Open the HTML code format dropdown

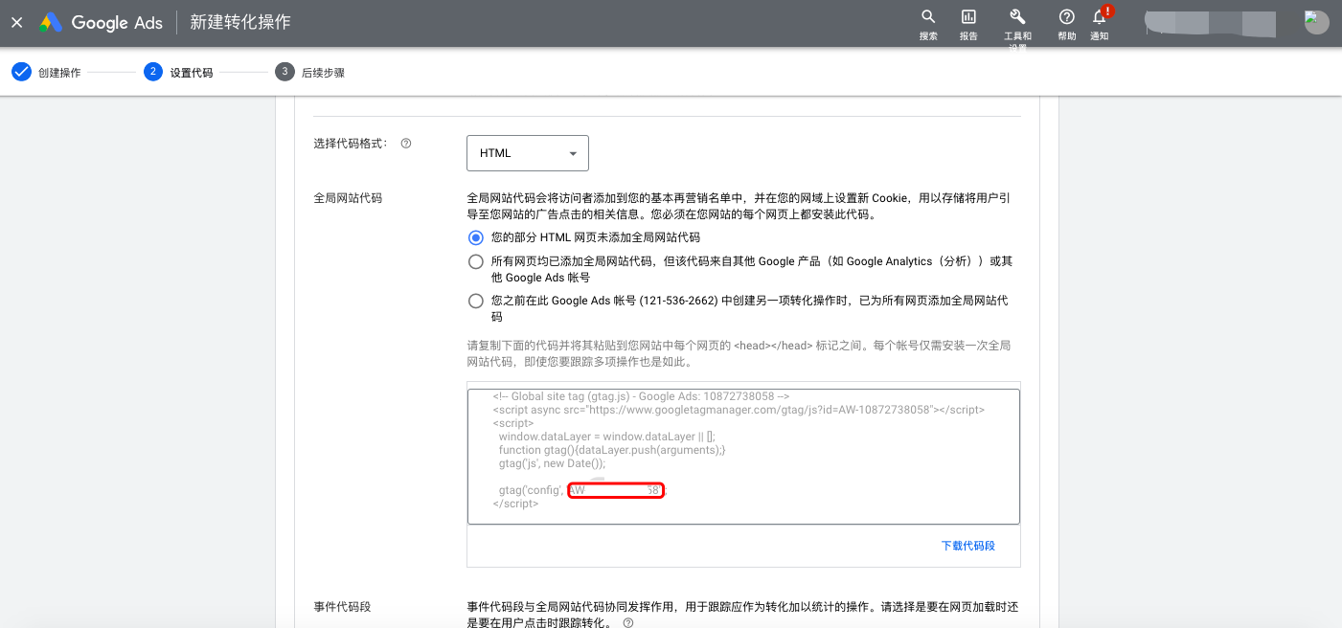528,153
